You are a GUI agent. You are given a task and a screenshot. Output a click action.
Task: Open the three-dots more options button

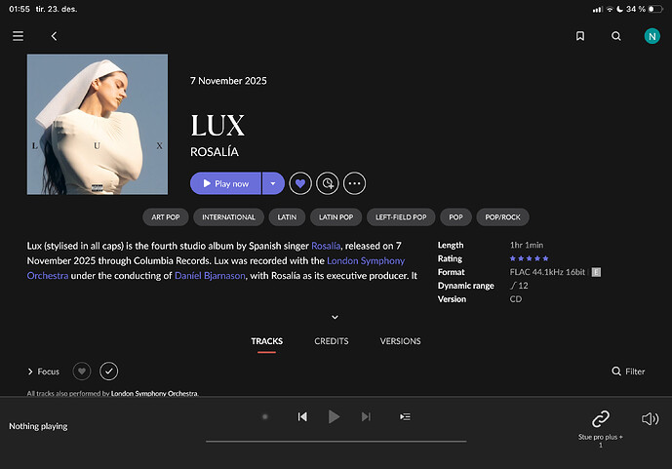pos(354,183)
